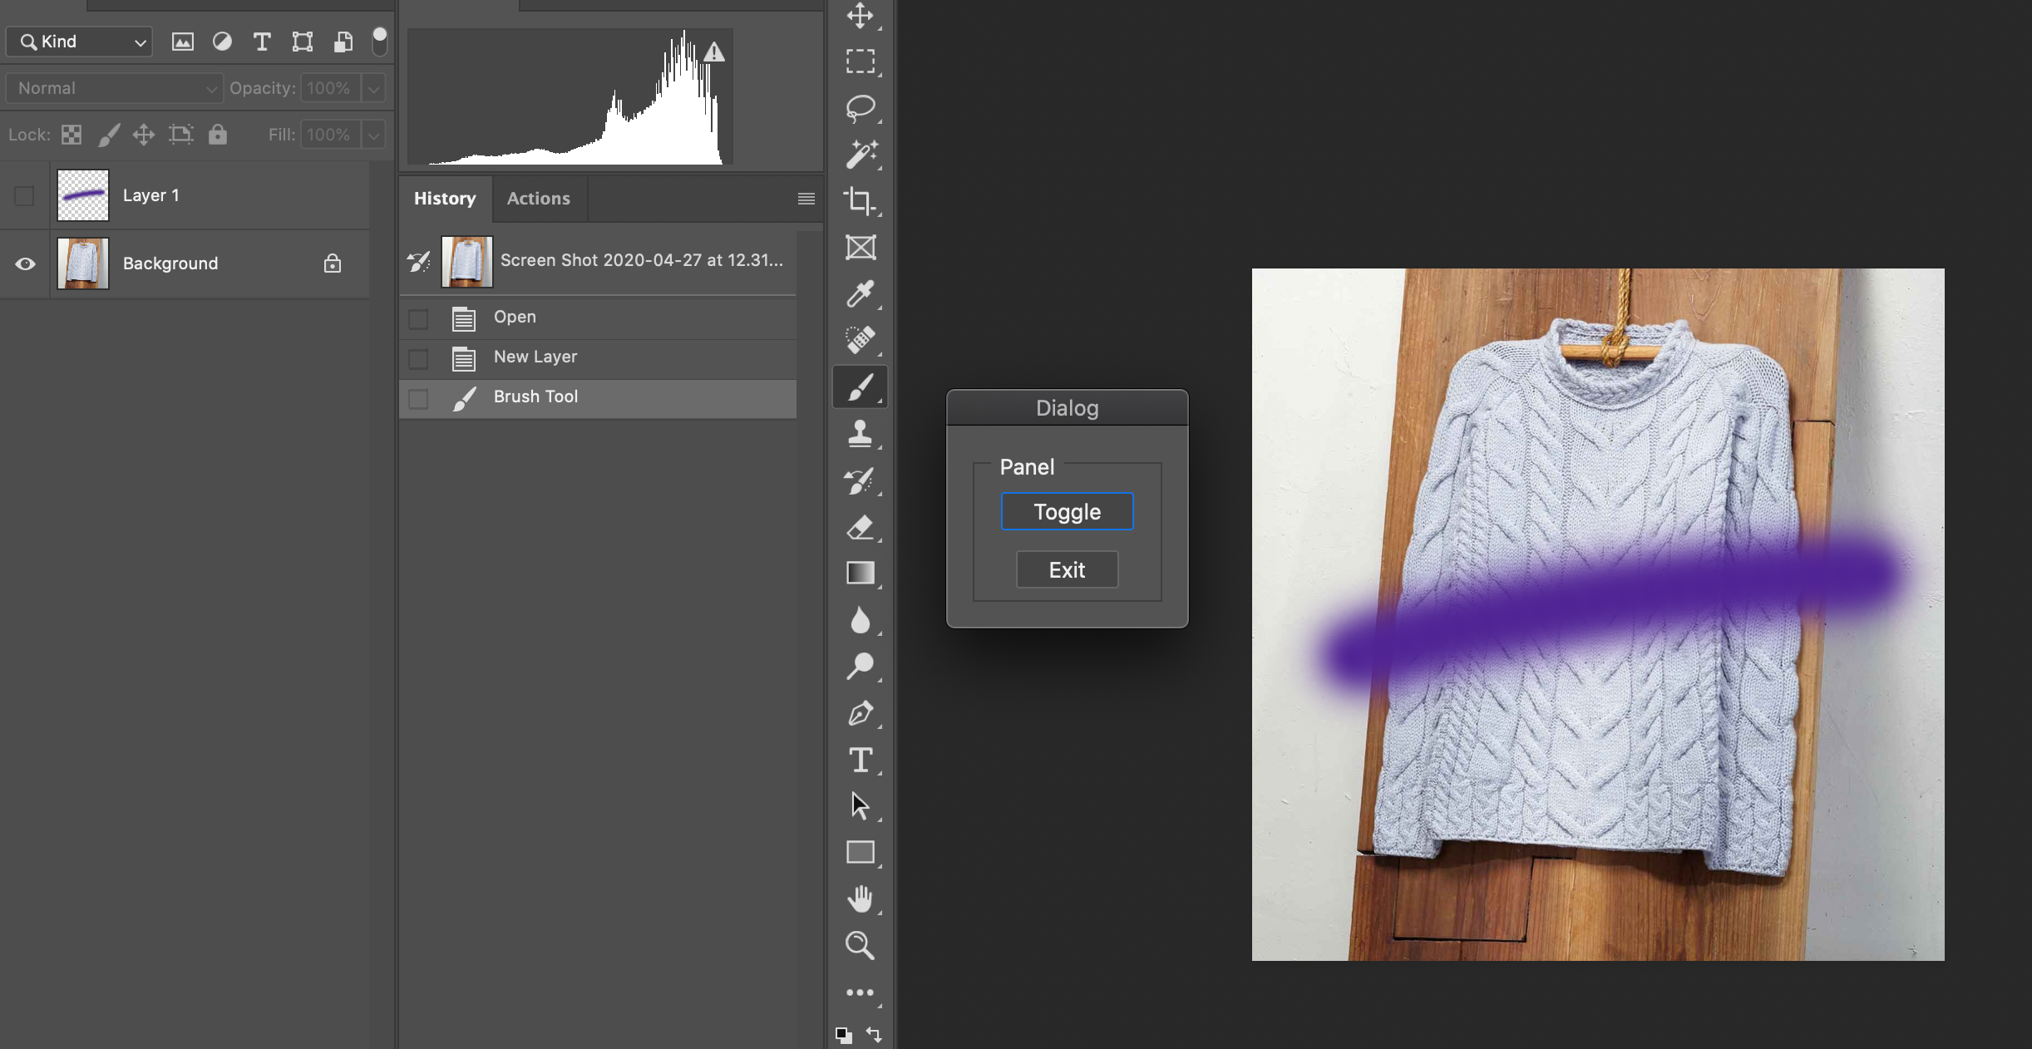Reset default foreground and background colors
The image size is (2032, 1049).
843,1035
